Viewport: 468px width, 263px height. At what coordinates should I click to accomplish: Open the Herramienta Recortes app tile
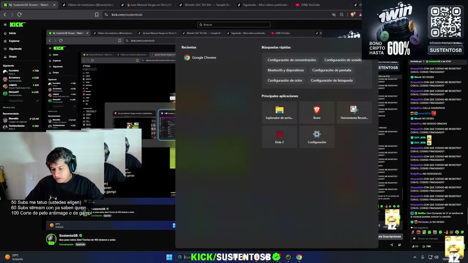pyautogui.click(x=354, y=113)
